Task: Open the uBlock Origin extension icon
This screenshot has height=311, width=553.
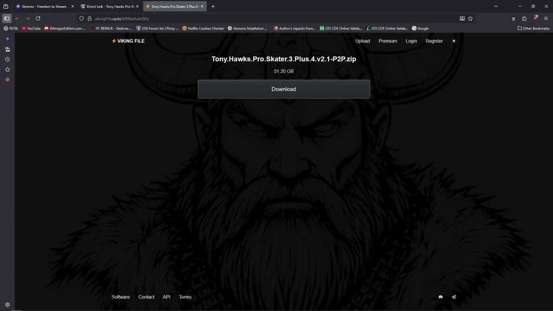Action: [535, 18]
